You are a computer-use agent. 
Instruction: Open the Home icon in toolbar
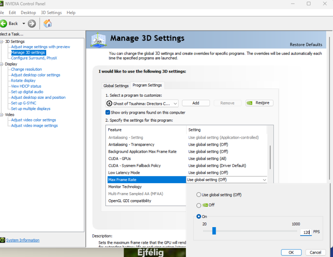coord(47,23)
